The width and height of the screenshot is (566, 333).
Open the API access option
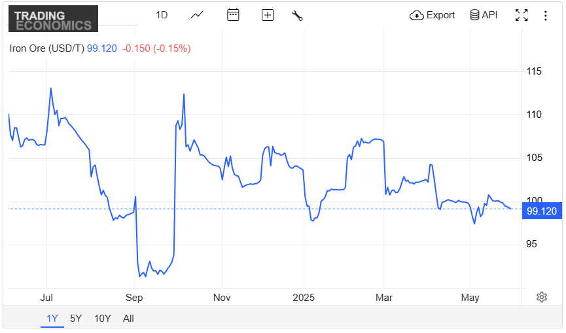pos(484,15)
